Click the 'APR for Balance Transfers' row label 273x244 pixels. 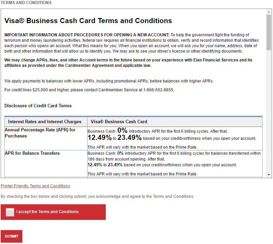(32, 153)
